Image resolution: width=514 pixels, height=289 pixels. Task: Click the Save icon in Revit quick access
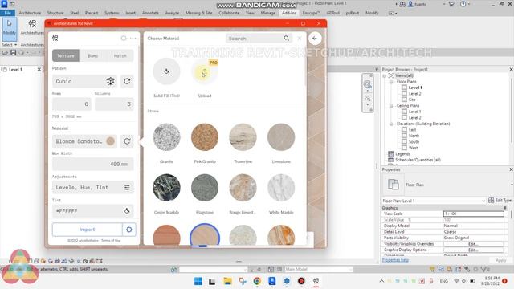14,52
